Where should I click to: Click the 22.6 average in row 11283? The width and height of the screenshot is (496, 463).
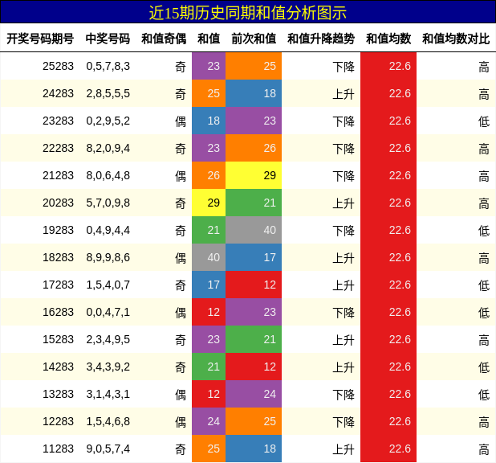[388, 449]
